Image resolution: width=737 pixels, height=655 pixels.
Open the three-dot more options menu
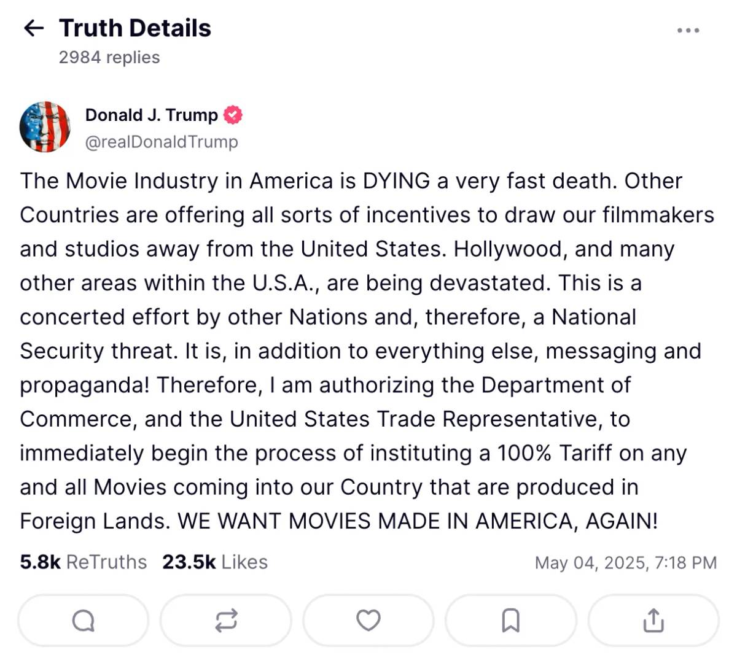point(688,30)
